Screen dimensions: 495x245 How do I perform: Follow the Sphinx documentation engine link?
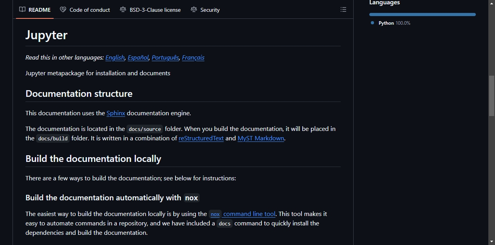[x=116, y=113]
